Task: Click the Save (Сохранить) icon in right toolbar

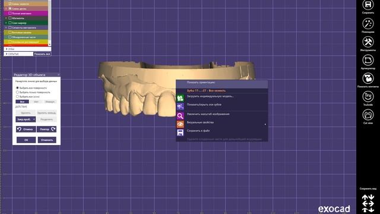Action: click(368, 5)
